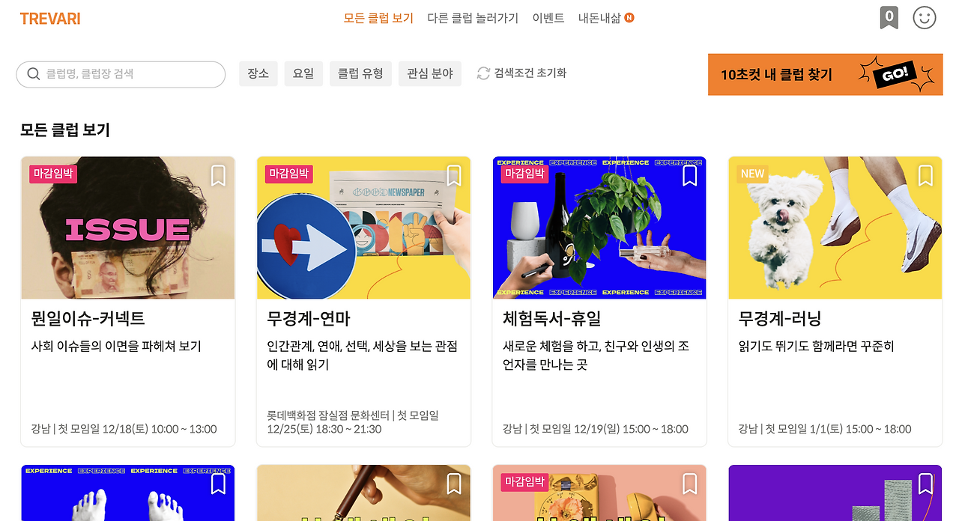This screenshot has height=521, width=959.
Task: Select the 모든 클럽 보기 menu item
Action: (x=378, y=18)
